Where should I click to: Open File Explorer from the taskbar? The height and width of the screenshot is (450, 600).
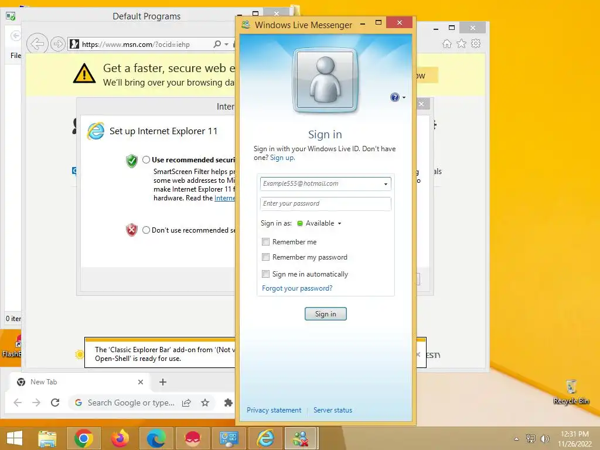pos(47,438)
